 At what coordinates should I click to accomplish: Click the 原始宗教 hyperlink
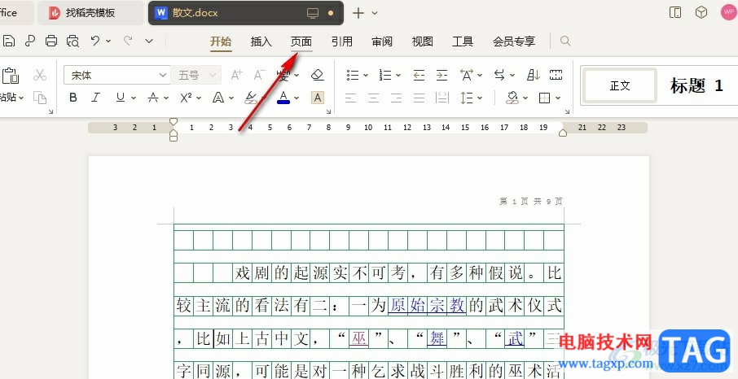(427, 306)
